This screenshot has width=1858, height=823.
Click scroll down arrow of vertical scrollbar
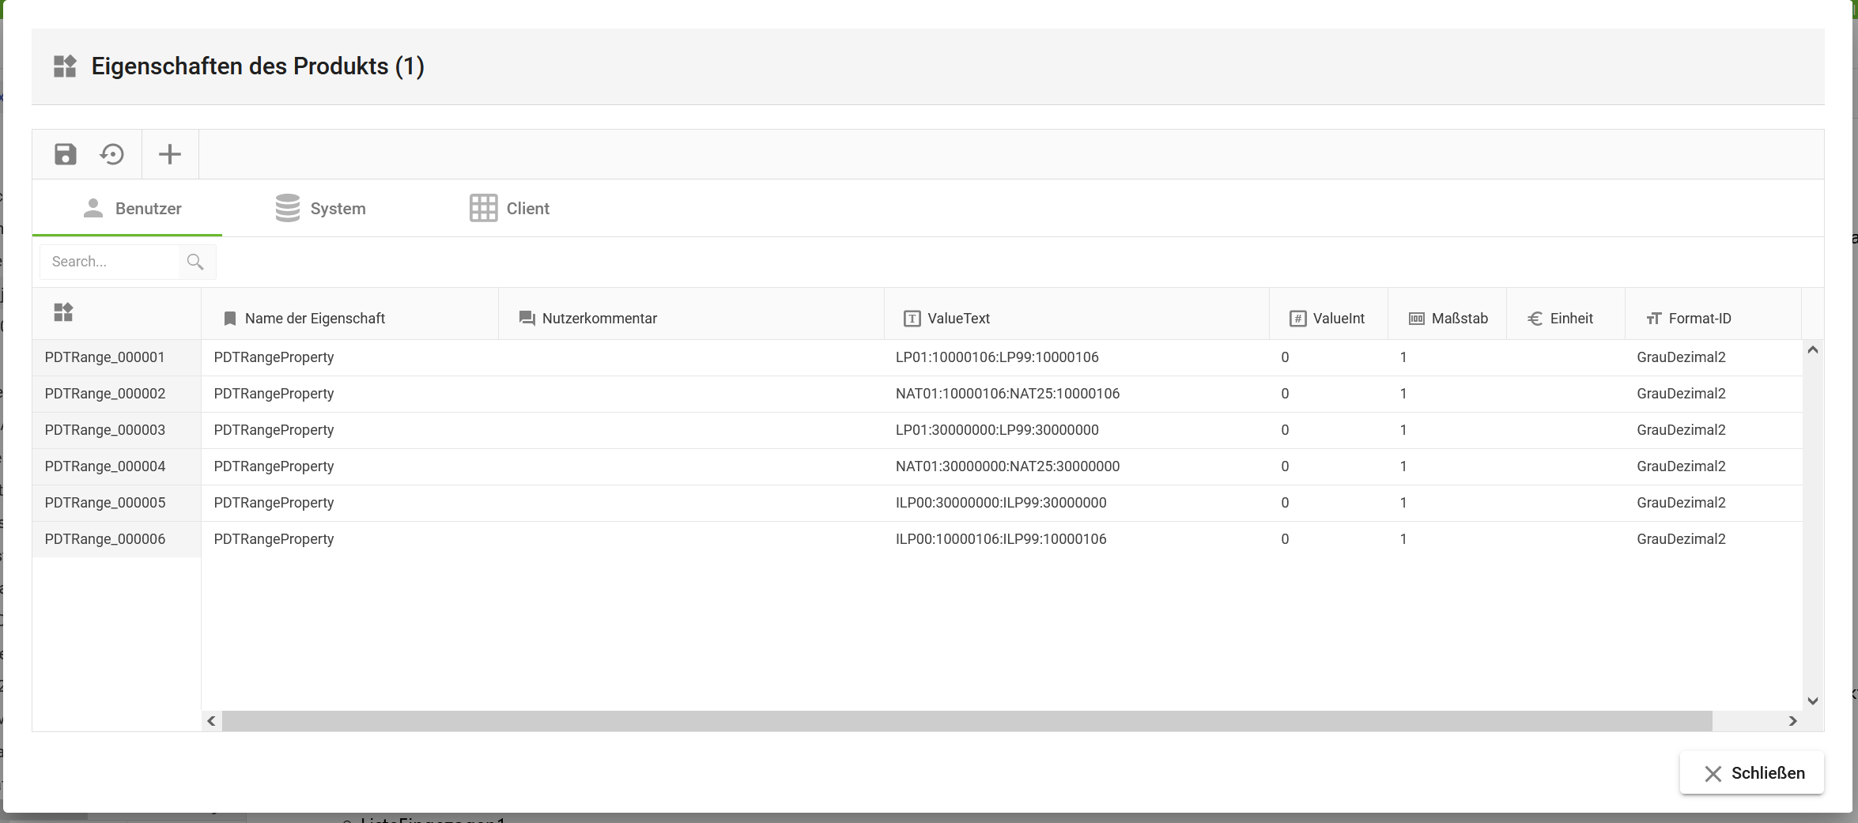pyautogui.click(x=1813, y=701)
